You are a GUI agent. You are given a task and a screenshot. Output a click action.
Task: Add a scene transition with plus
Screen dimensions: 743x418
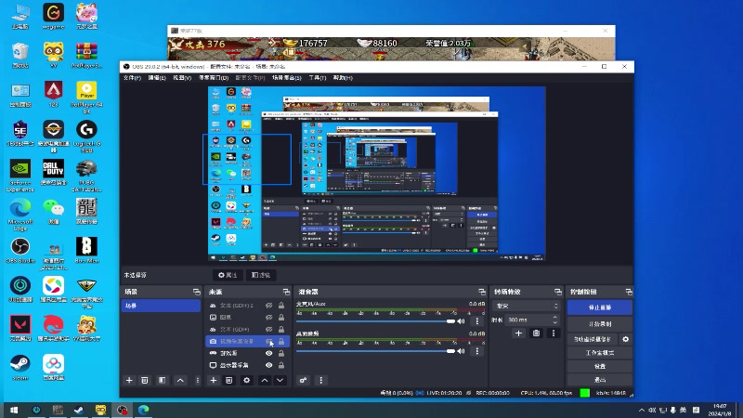point(518,333)
